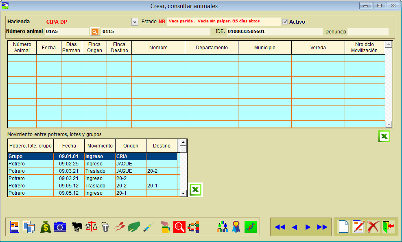Click the milk bucket icon
402x242 pixels.
[x=105, y=227]
